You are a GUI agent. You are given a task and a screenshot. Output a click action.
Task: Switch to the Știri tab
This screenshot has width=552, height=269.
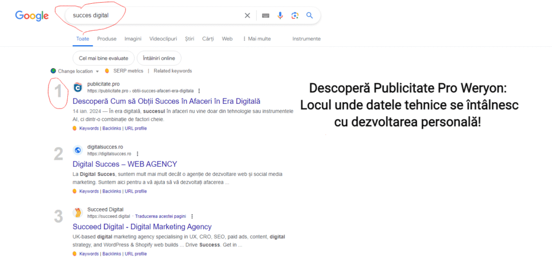(x=189, y=39)
